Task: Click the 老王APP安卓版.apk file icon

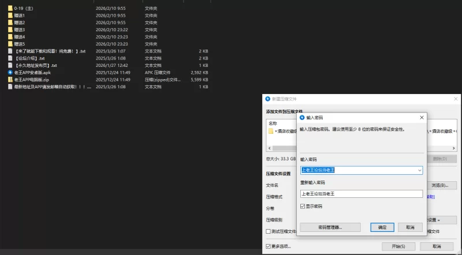Action: 10,72
